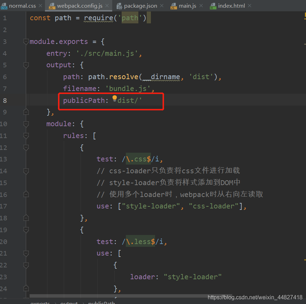Click the JS file icon on webpack.config.js tab

point(52,6)
